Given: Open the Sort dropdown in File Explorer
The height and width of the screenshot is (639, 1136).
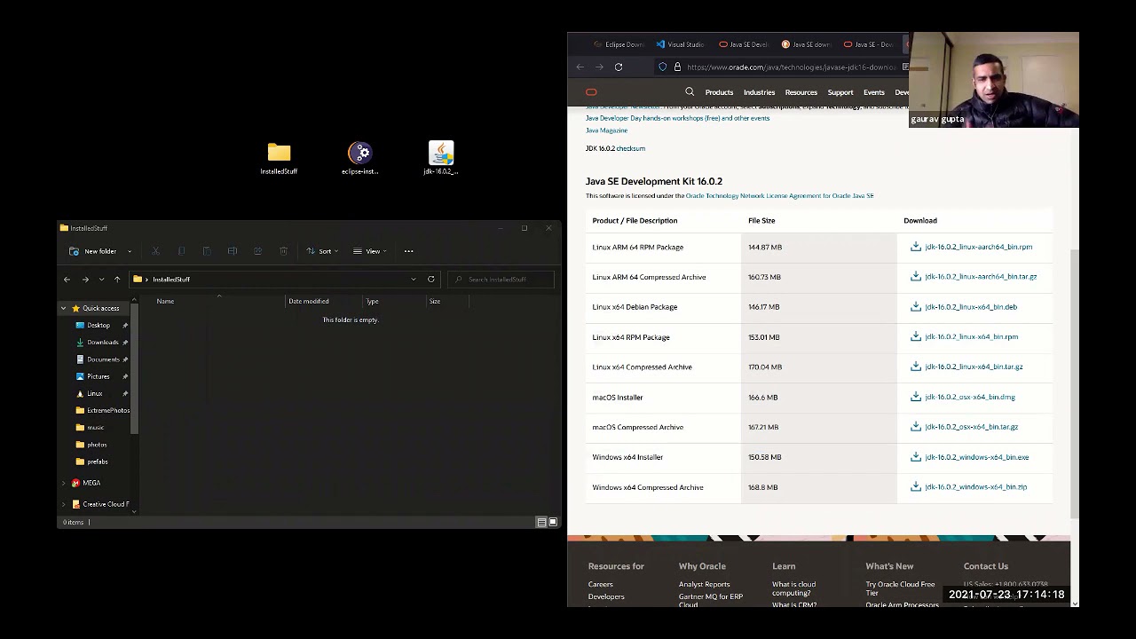Looking at the screenshot, I should tap(323, 251).
